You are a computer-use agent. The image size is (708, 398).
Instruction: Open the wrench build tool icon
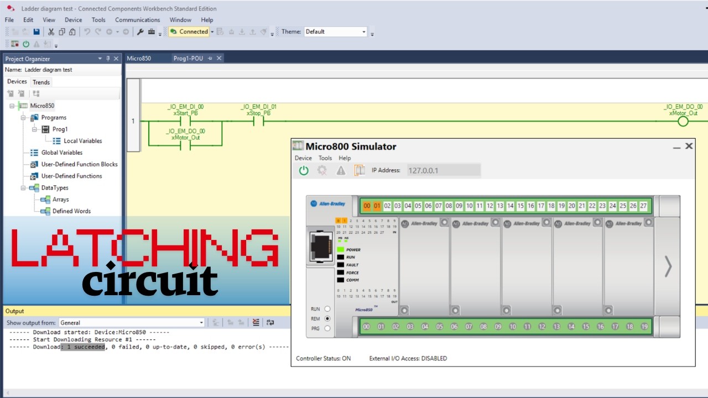140,32
